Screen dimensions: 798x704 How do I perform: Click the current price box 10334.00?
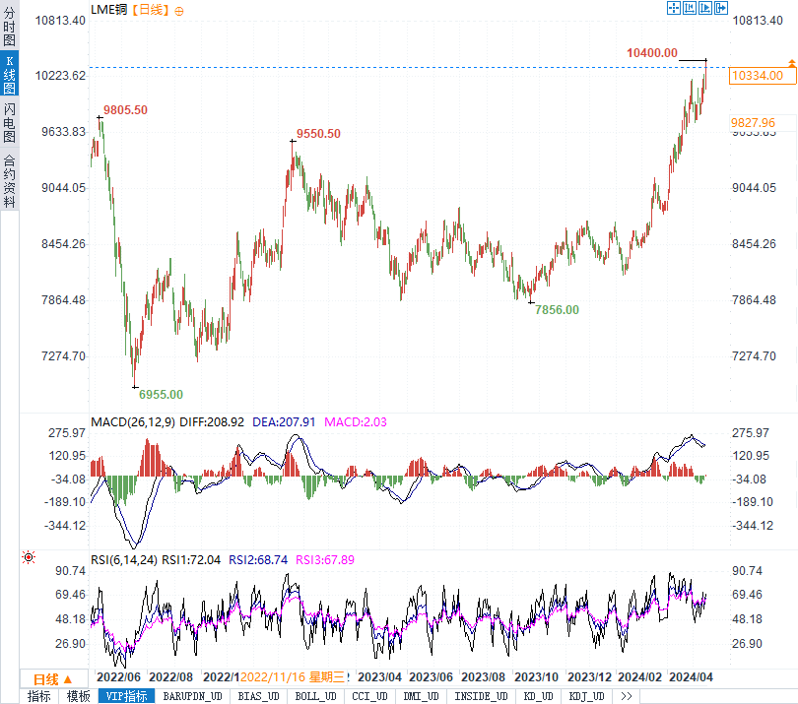coord(763,75)
